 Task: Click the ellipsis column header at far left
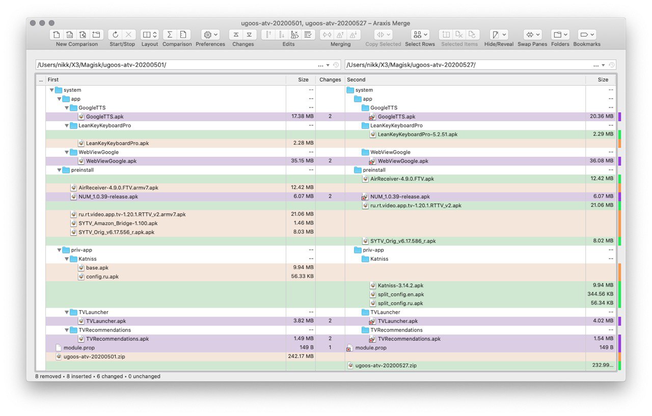coord(41,79)
